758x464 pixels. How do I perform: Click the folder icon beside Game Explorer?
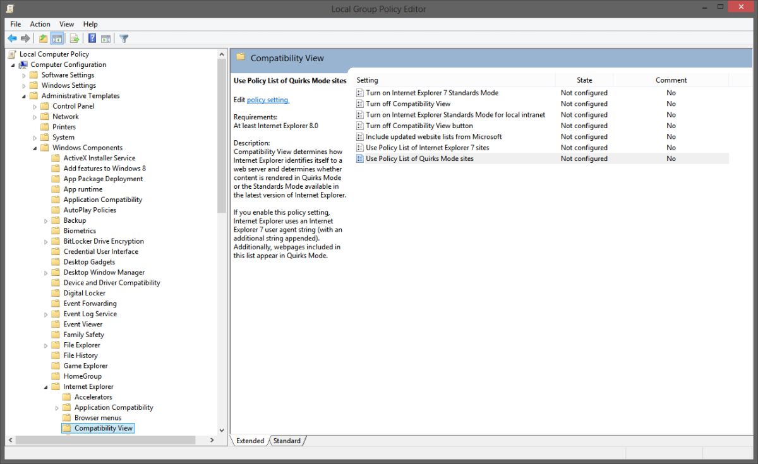tap(56, 366)
